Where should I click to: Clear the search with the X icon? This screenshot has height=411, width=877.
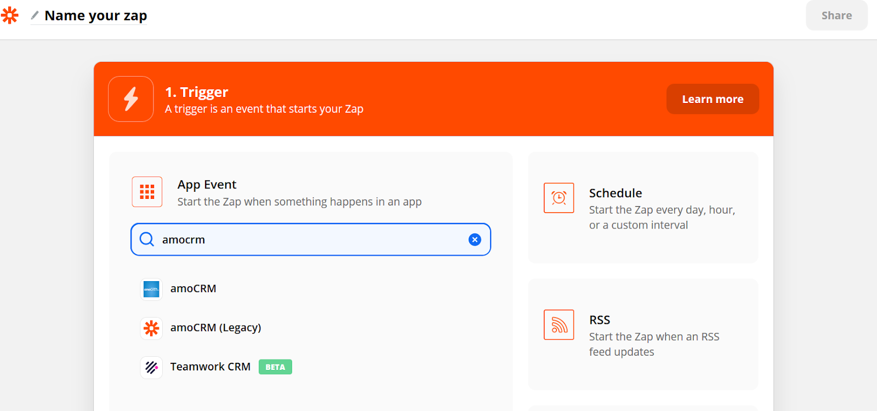click(x=475, y=239)
